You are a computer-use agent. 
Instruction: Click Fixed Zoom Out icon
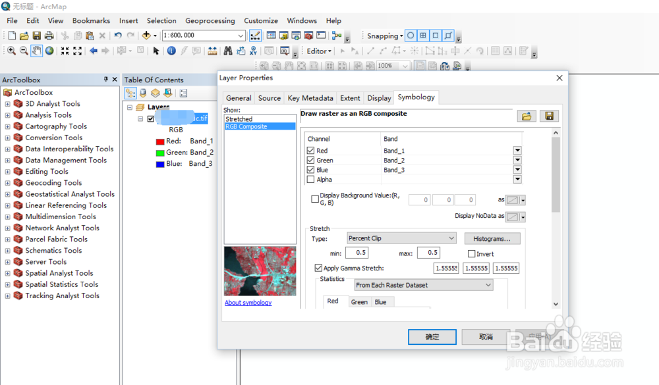point(77,51)
